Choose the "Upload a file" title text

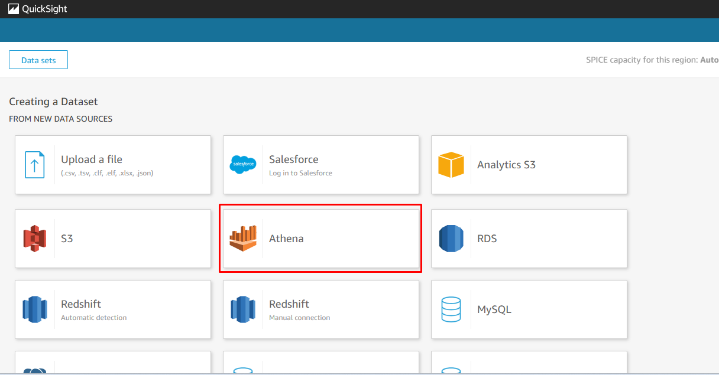pyautogui.click(x=92, y=159)
